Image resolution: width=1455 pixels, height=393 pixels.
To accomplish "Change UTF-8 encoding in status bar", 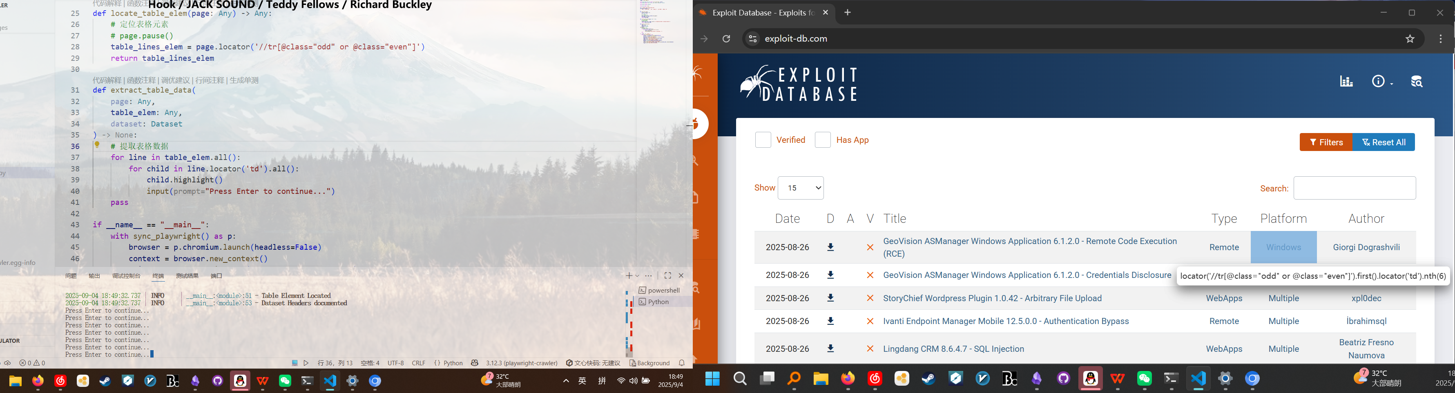I will coord(395,363).
